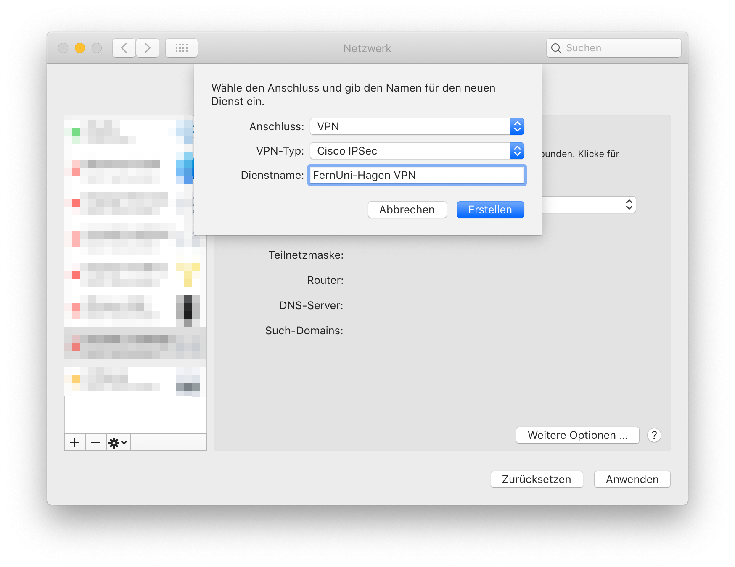The height and width of the screenshot is (567, 735).
Task: Click the Teilnetzmaske label
Action: click(306, 255)
